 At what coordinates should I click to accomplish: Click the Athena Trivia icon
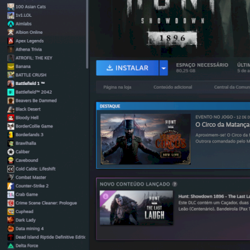tap(11, 49)
